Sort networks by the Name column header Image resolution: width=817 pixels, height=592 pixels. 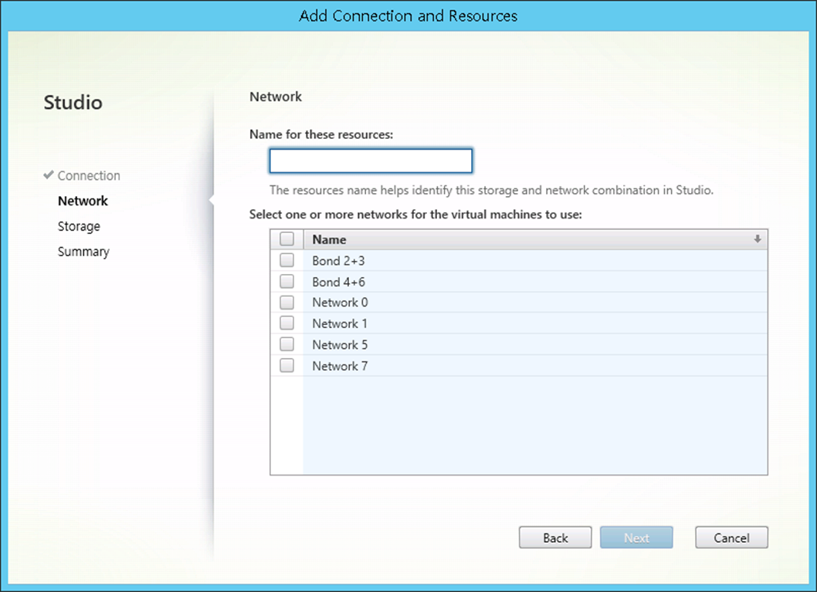pos(535,239)
